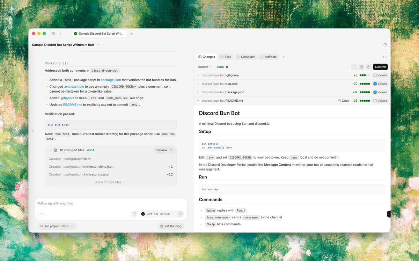Image resolution: width=419 pixels, height=261 pixels.
Task: Open the No project Micro dropdown
Action: 57,226
